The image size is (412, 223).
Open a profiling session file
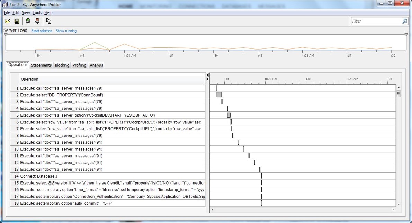coord(7,21)
